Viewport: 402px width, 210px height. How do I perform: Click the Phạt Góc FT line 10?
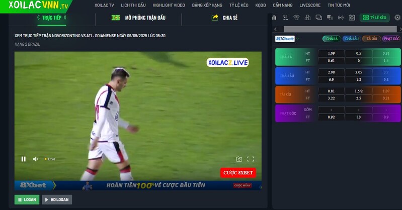[358, 117]
